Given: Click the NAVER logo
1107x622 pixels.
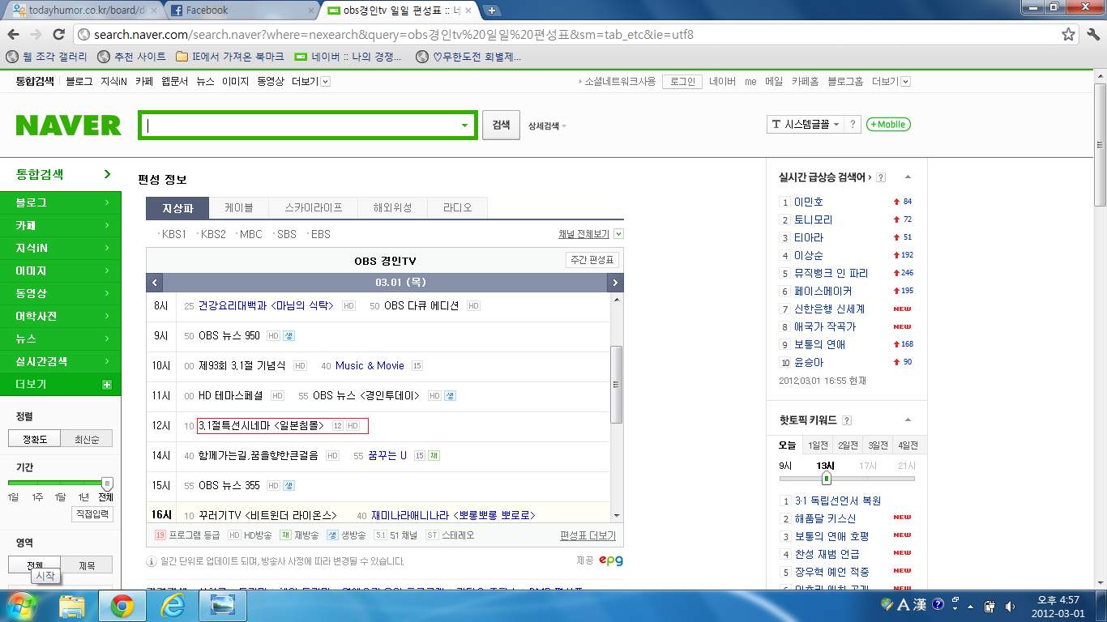Looking at the screenshot, I should click(69, 126).
